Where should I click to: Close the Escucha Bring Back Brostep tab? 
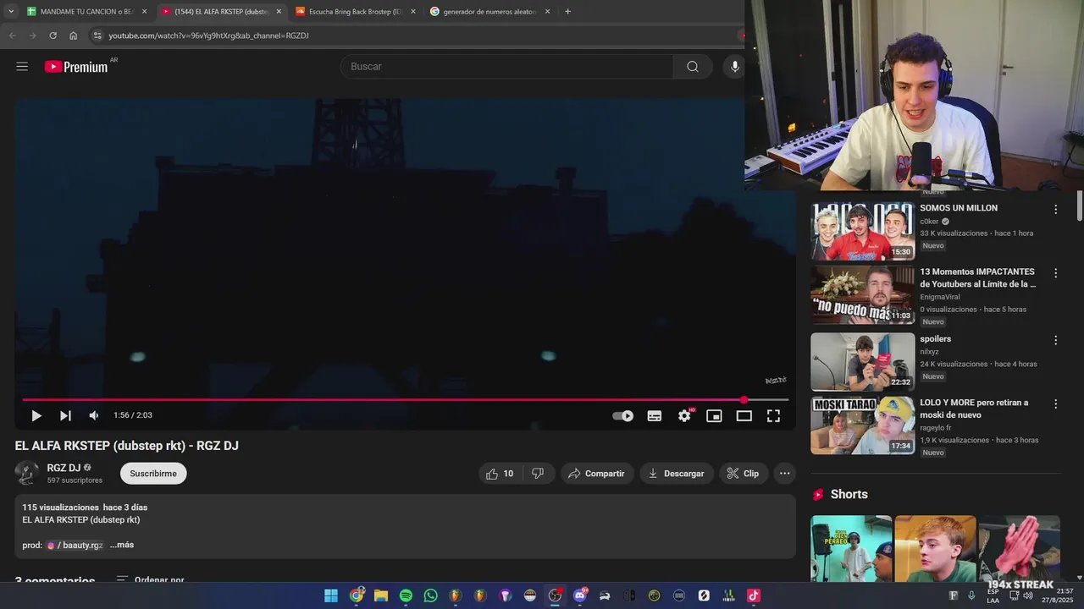(x=413, y=12)
